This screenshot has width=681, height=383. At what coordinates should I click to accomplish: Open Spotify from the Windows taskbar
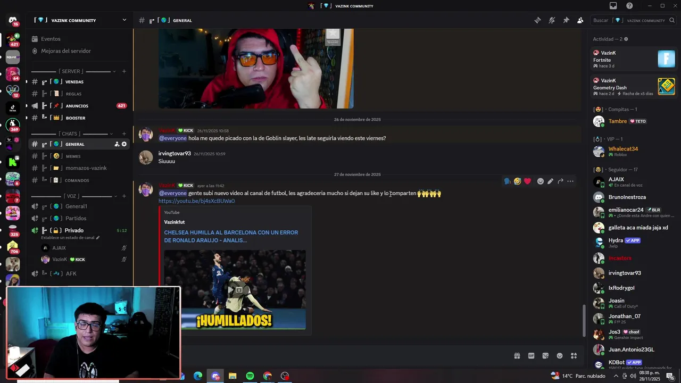[x=250, y=376]
